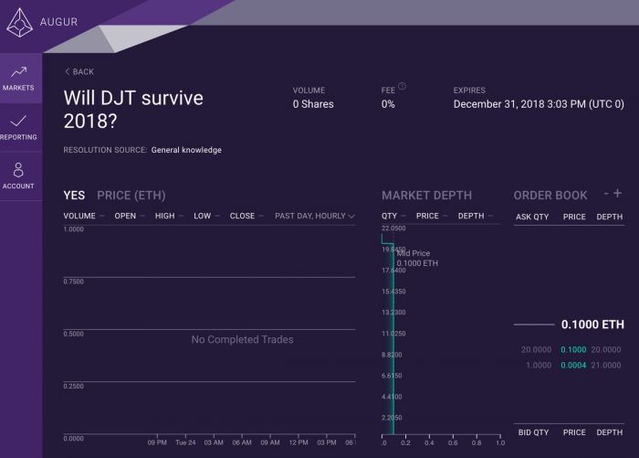Click the Price (ETH) heading
The width and height of the screenshot is (639, 458).
coord(131,196)
